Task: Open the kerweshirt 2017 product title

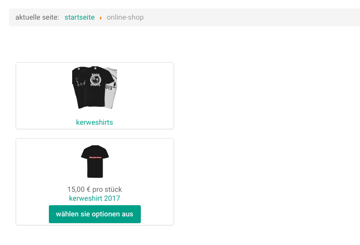Action: point(95,198)
